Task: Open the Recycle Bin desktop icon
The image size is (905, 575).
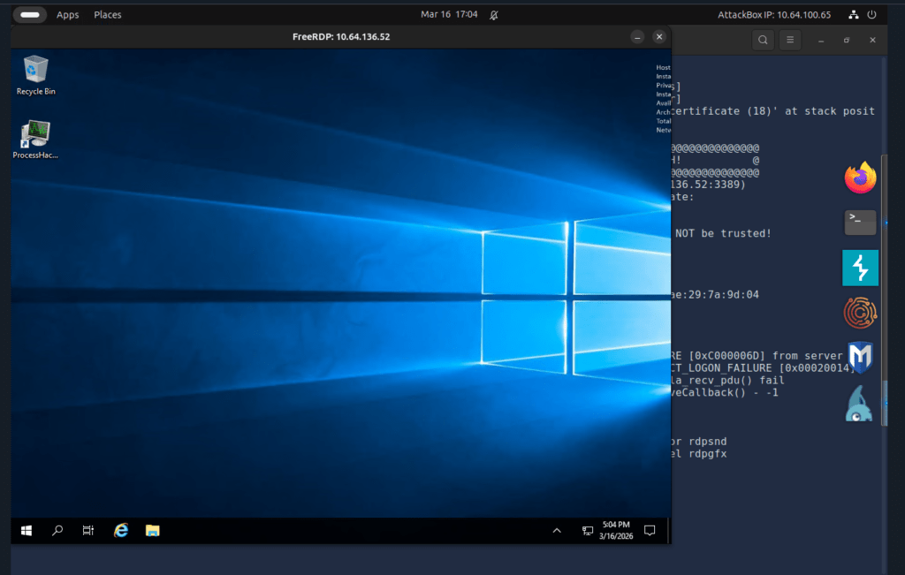Action: click(35, 75)
